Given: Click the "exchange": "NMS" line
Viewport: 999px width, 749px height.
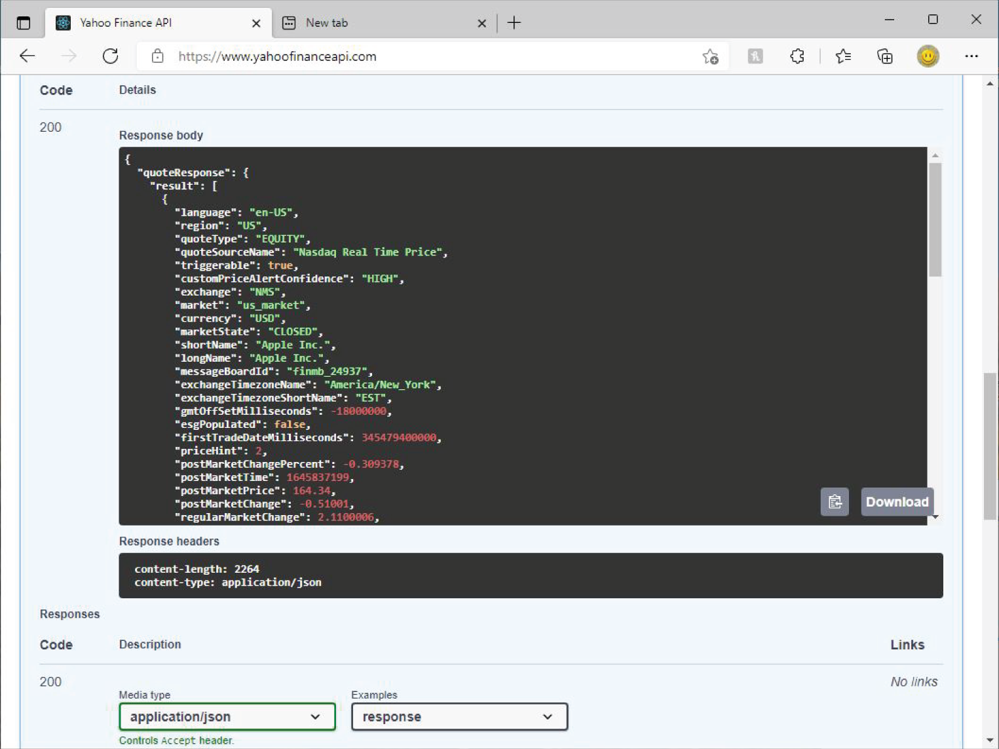Looking at the screenshot, I should (230, 292).
